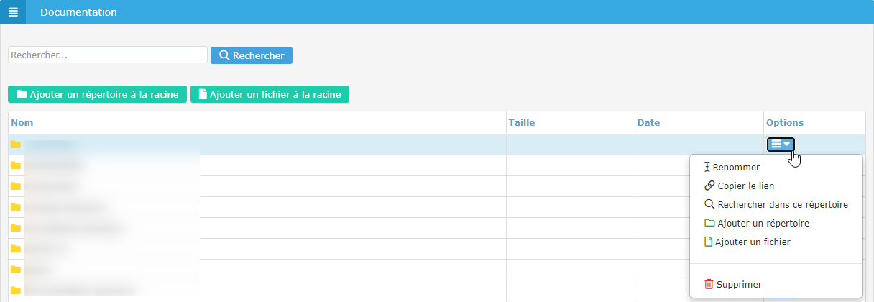This screenshot has height=302, width=874.
Task: Sort by the Nom column header
Action: coord(23,123)
